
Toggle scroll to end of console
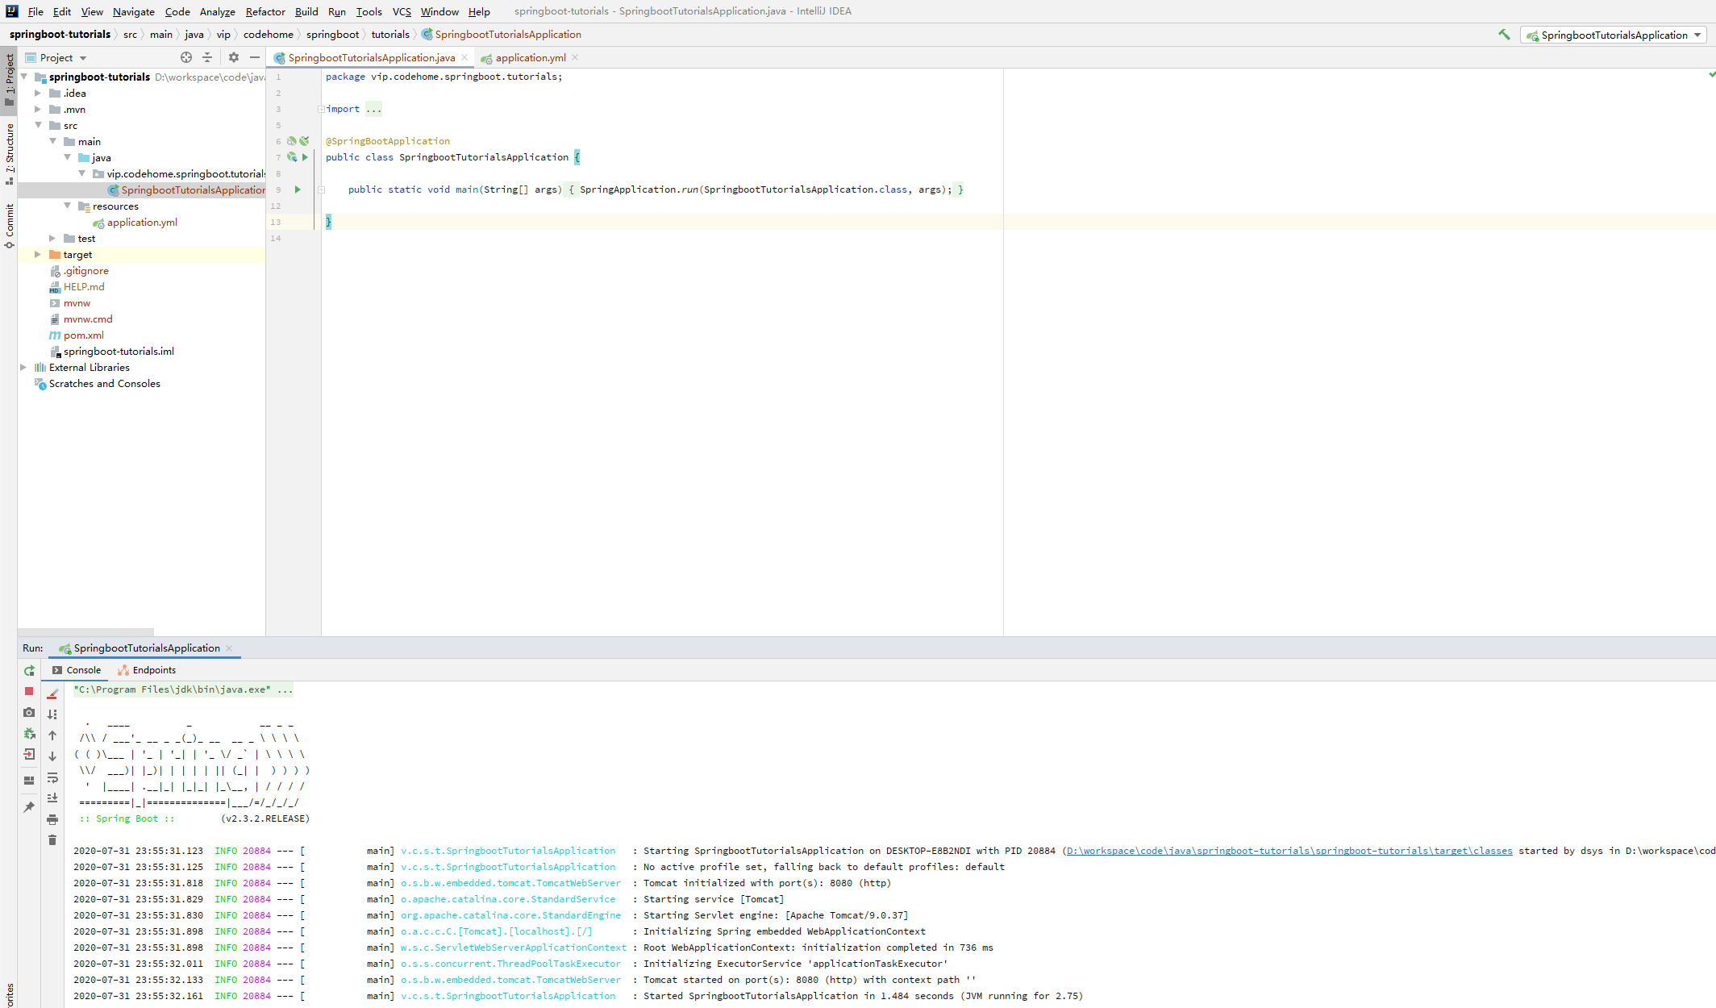click(52, 798)
